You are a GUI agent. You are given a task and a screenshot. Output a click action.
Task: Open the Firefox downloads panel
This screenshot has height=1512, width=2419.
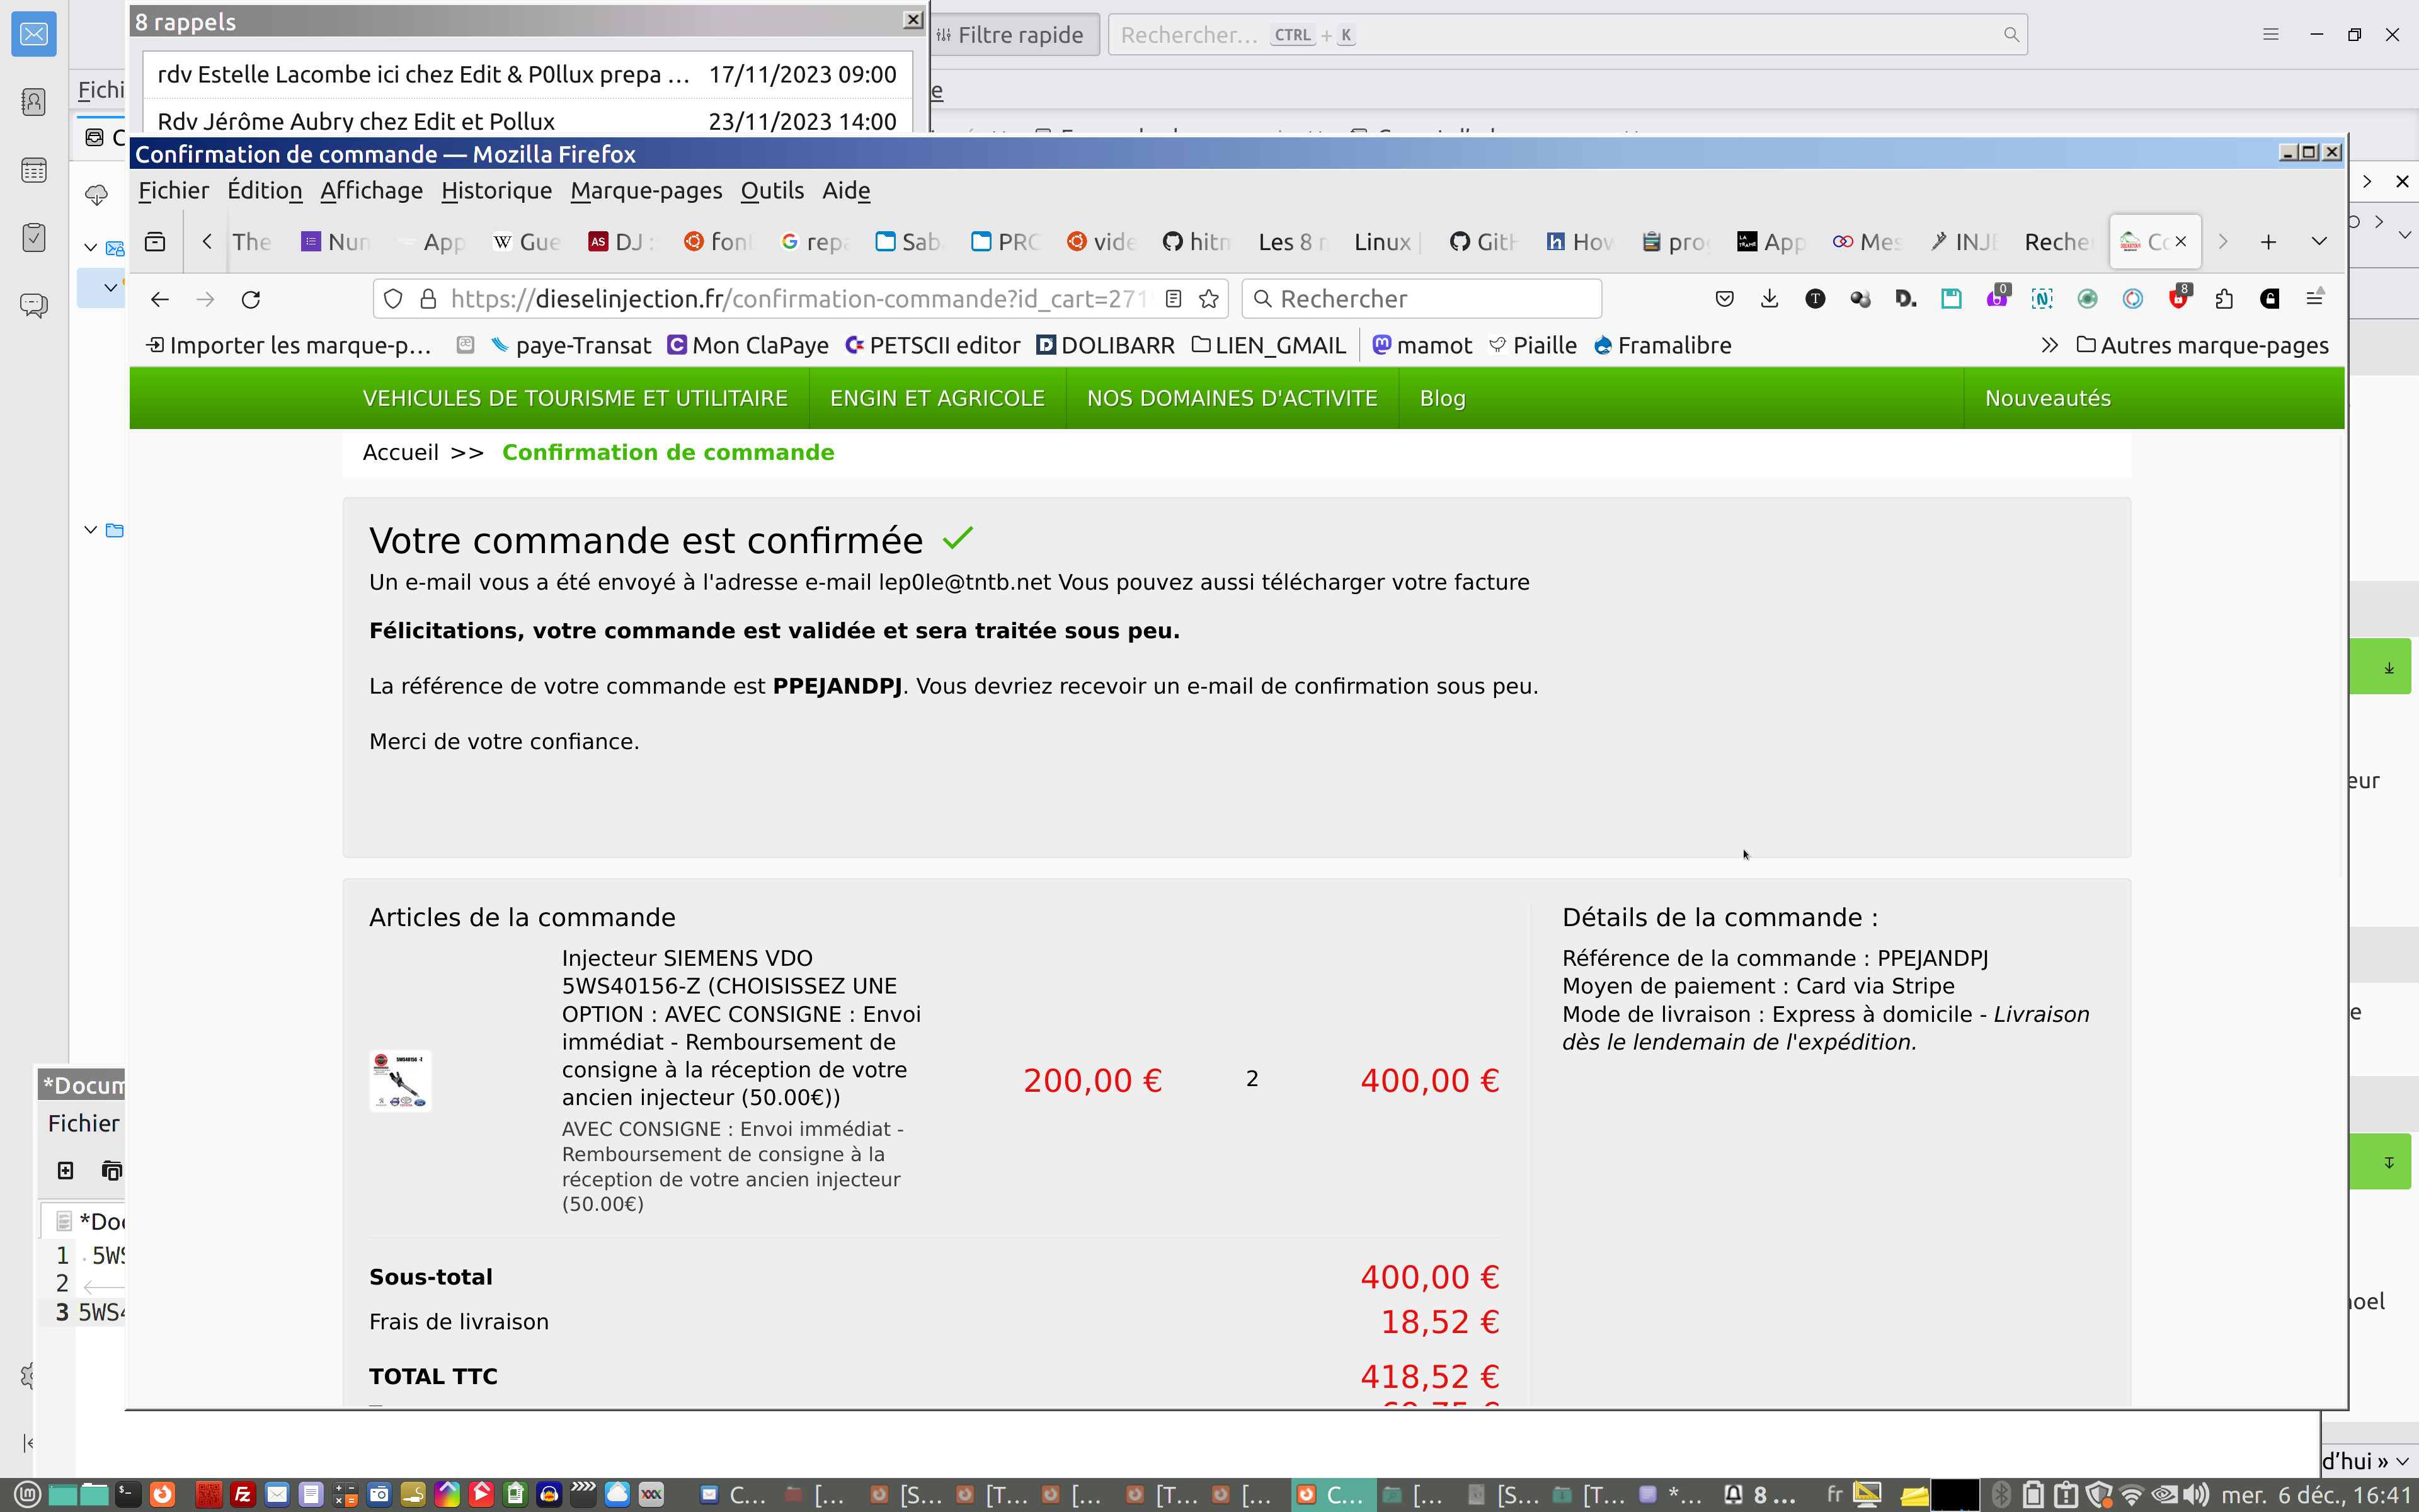(1770, 299)
